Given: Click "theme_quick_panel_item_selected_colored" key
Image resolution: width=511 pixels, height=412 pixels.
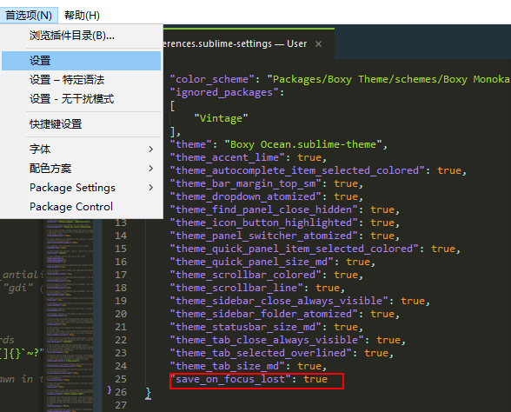Looking at the screenshot, I should tap(294, 249).
